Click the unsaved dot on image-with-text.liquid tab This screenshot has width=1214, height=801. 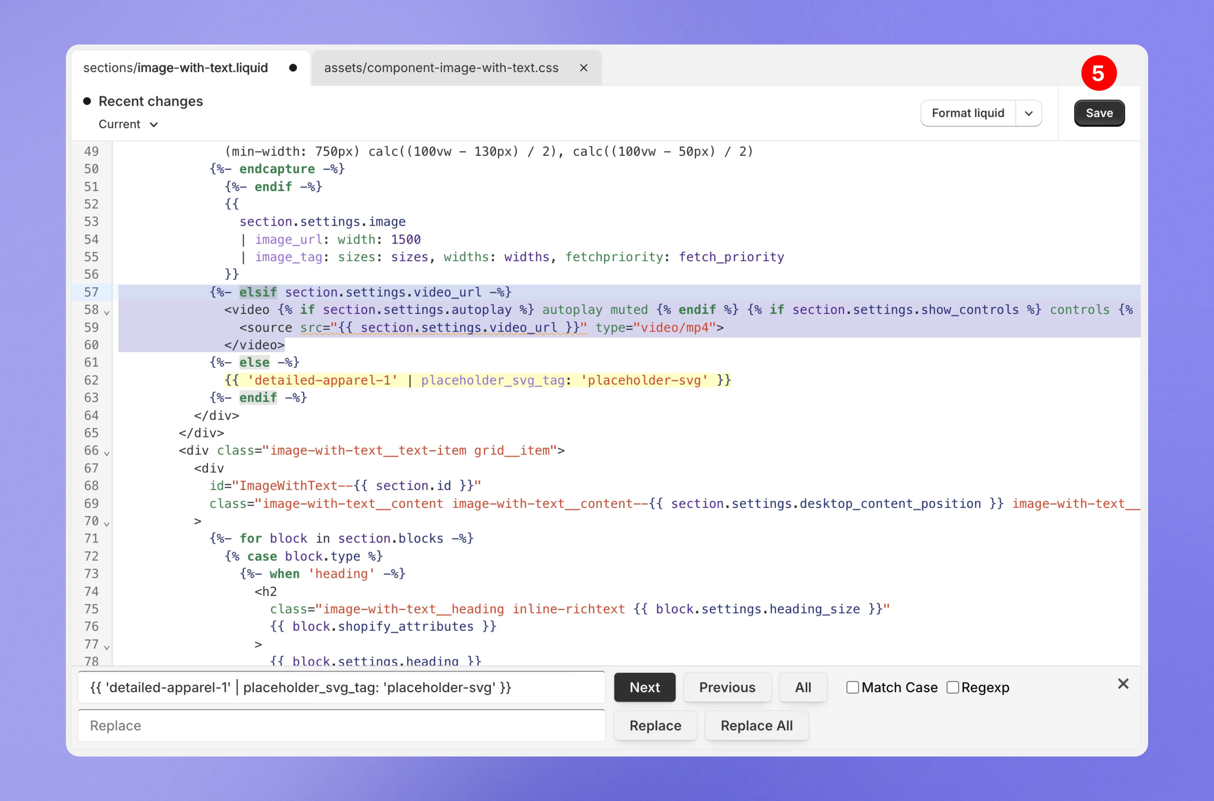tap(293, 68)
